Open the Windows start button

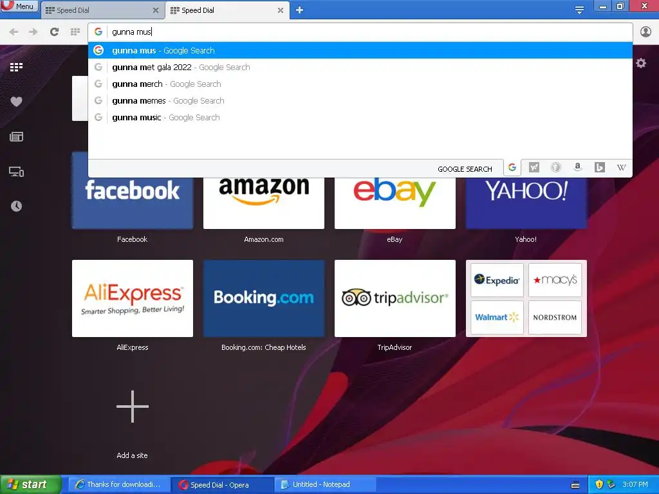pos(30,484)
